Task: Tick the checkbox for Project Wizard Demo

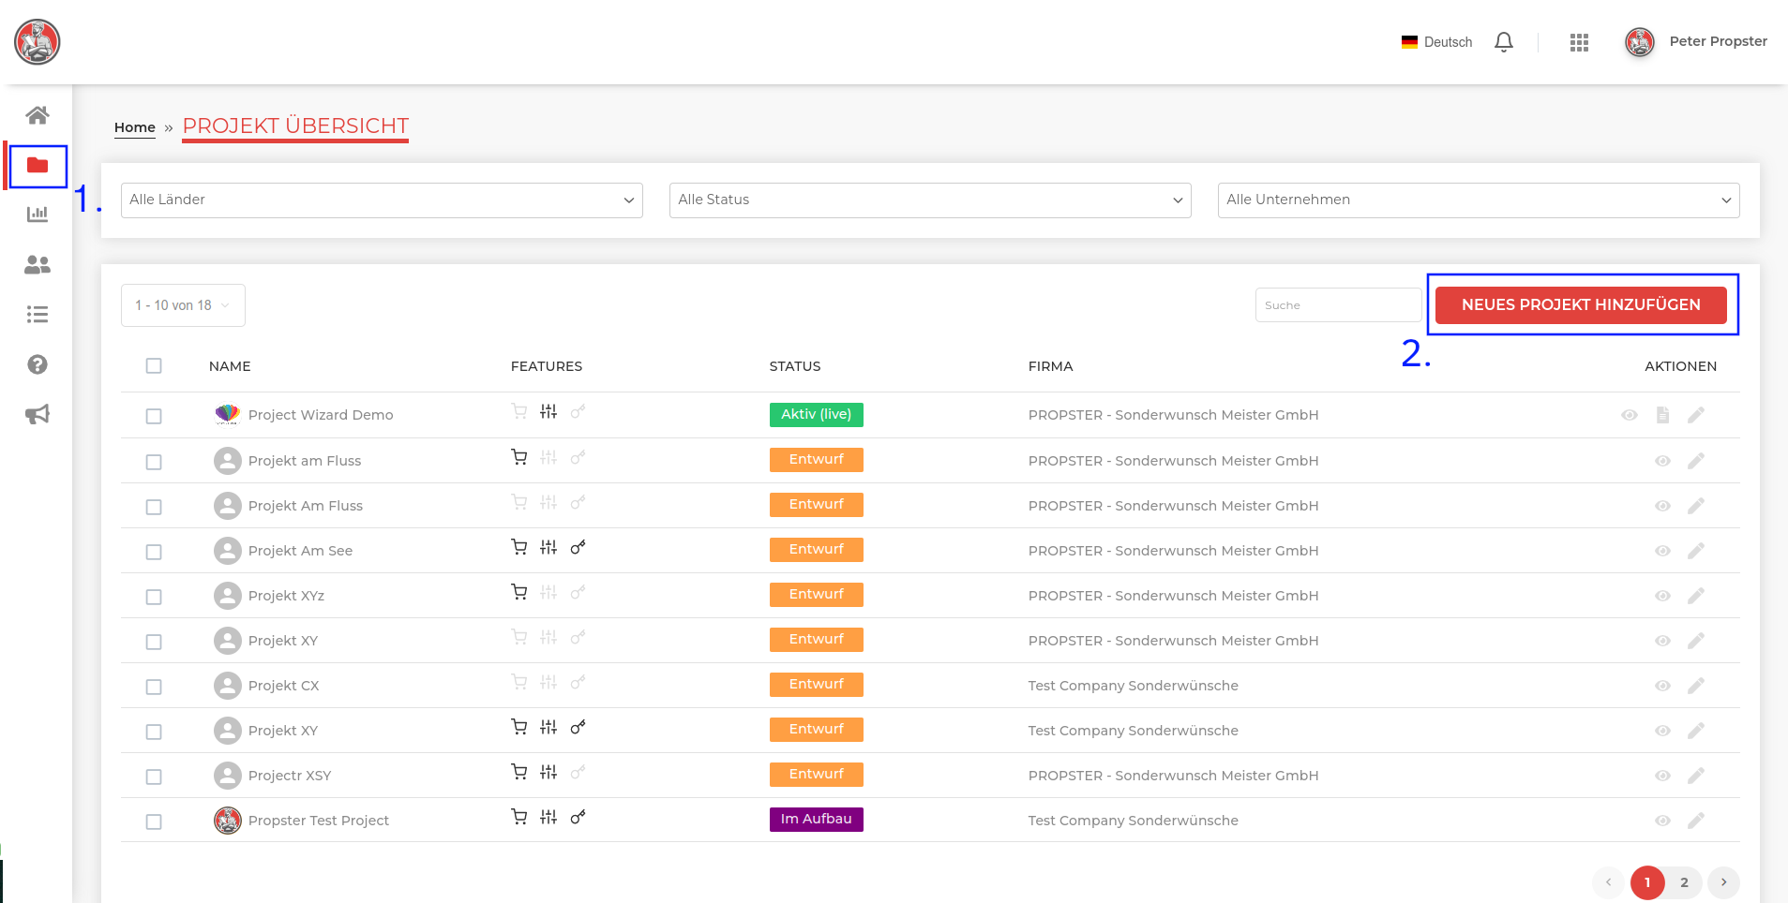Action: (154, 416)
